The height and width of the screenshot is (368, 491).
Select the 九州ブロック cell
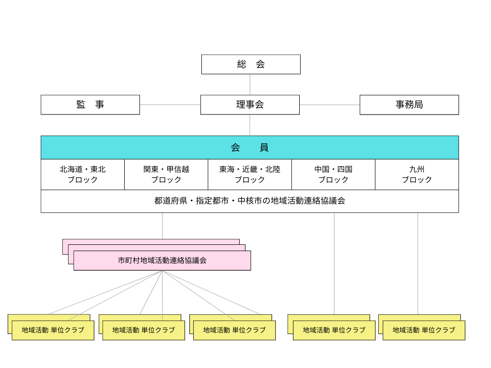[417, 174]
